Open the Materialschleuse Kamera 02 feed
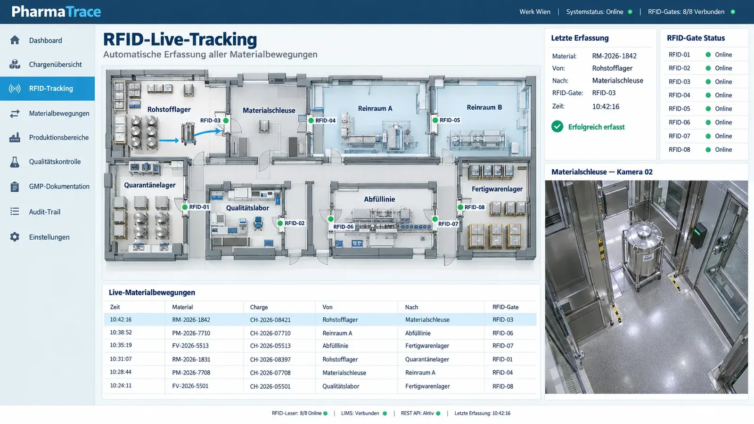The height and width of the screenshot is (424, 754). [646, 287]
